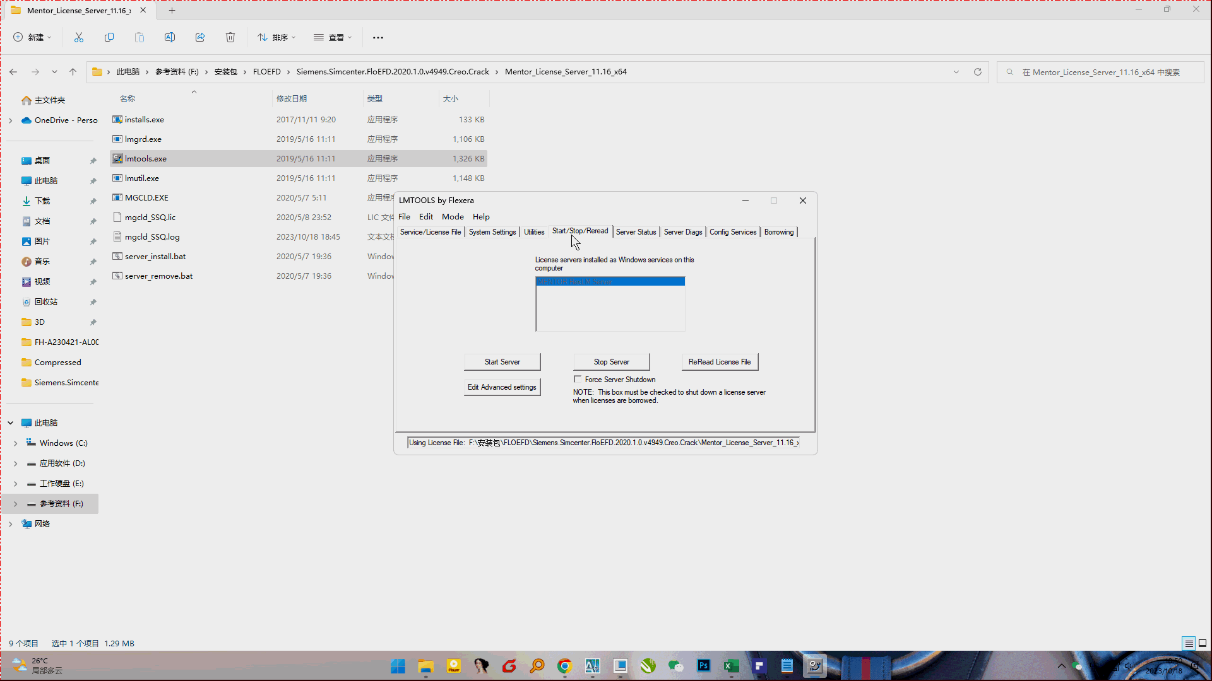1212x681 pixels.
Task: Collapse the 此电脑 tree node
Action: tap(11, 423)
